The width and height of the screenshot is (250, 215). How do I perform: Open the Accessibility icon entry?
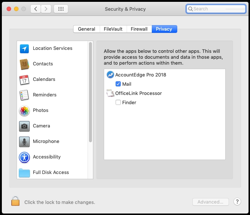(x=24, y=157)
